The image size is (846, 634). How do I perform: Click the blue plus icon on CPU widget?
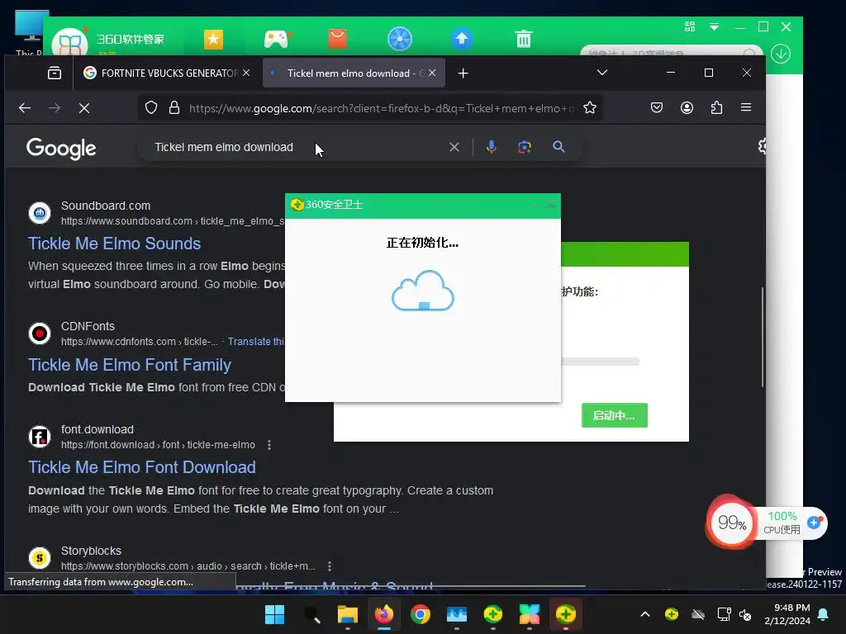(x=814, y=522)
